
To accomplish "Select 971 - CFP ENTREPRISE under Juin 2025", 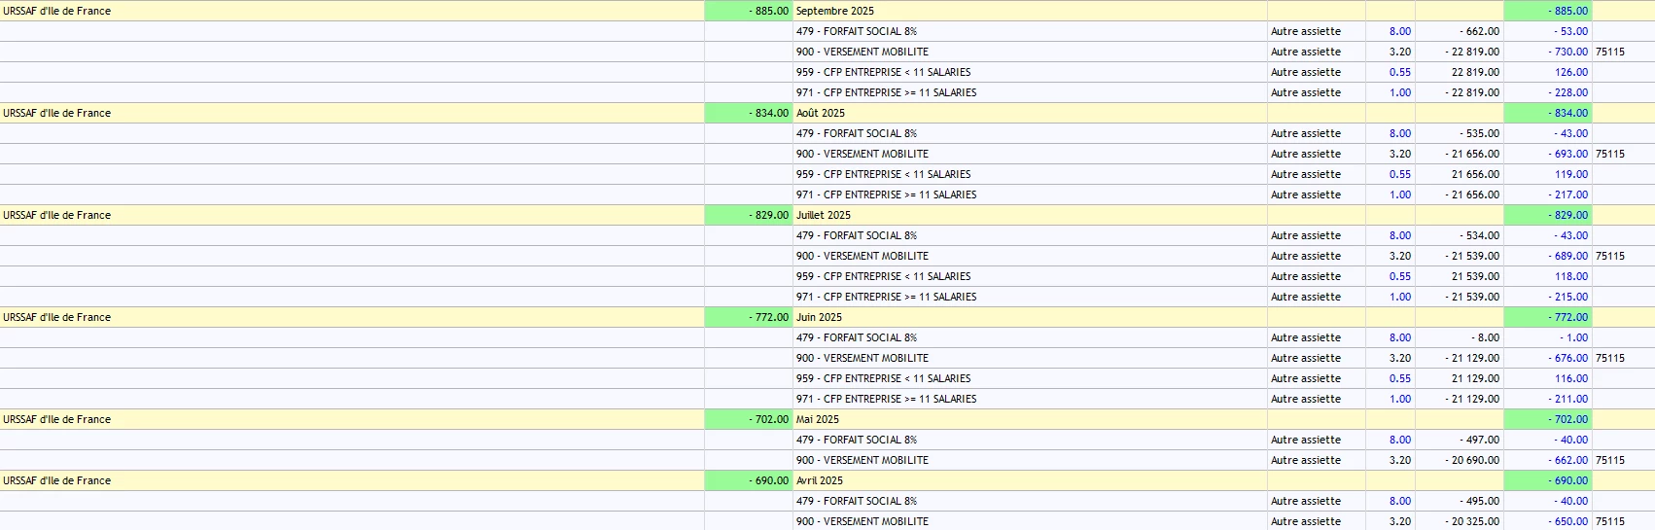I will 1030,399.
